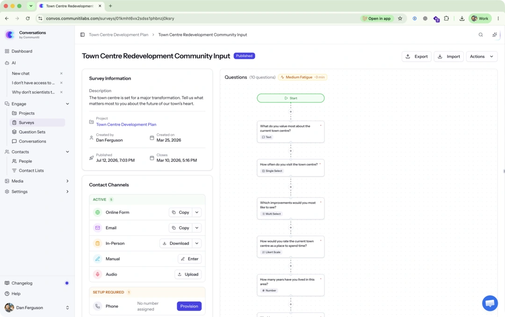Click plus node after 'How would you rate' question
The width and height of the screenshot is (505, 317).
290,266
